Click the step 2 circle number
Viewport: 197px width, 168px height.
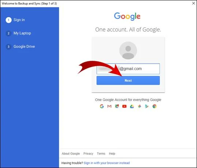point(8,33)
